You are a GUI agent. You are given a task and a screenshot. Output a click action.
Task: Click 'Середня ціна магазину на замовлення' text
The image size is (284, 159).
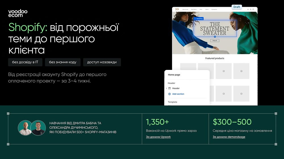(x=242, y=131)
